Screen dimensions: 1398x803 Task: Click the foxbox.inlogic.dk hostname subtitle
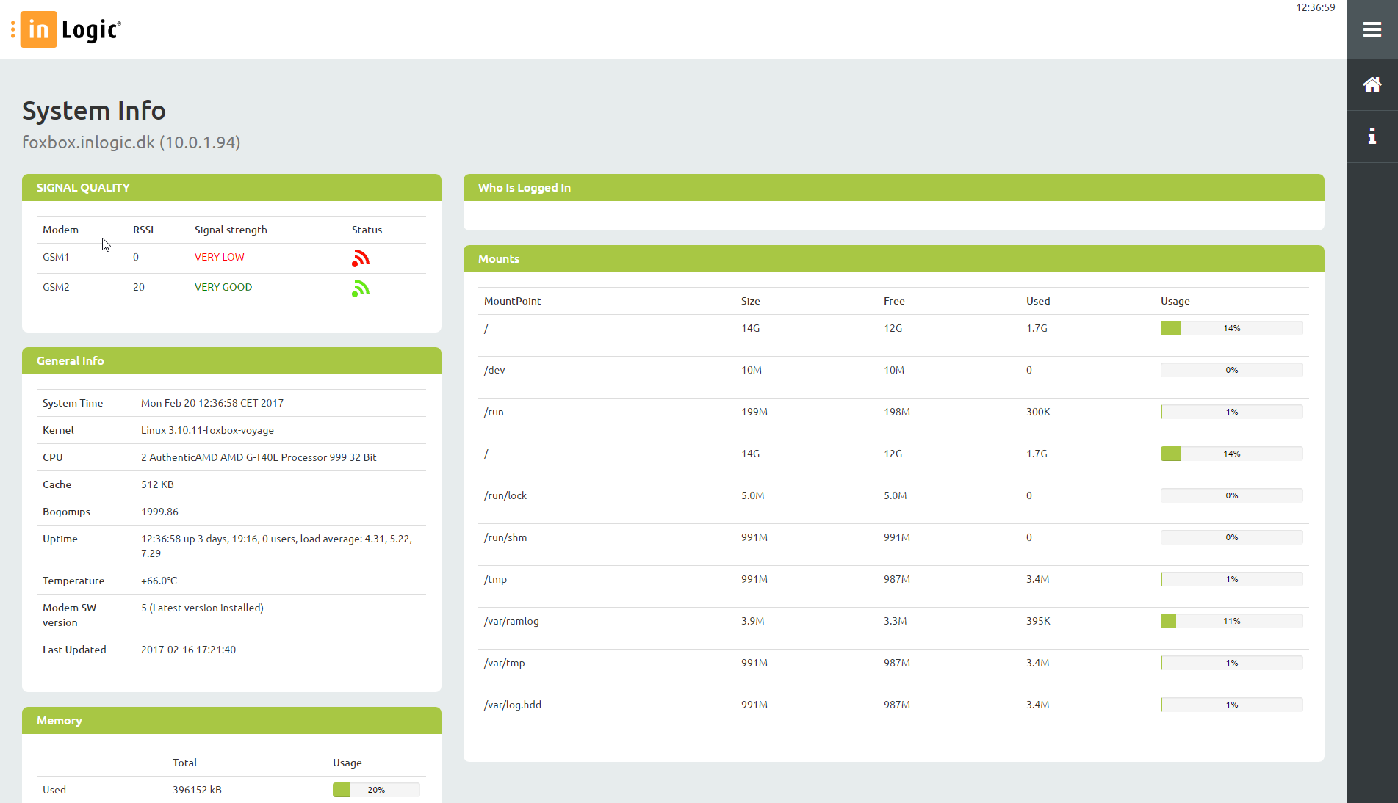(x=131, y=142)
